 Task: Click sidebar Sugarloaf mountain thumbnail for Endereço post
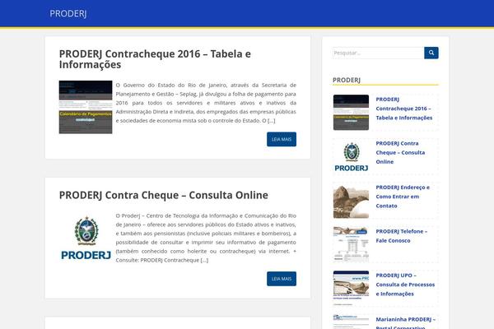351,201
